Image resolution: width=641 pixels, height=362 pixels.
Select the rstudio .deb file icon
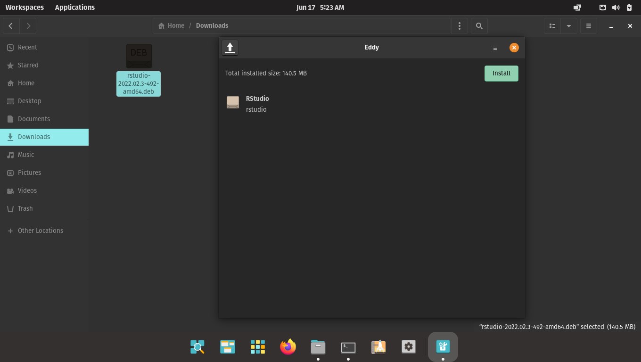pyautogui.click(x=139, y=56)
